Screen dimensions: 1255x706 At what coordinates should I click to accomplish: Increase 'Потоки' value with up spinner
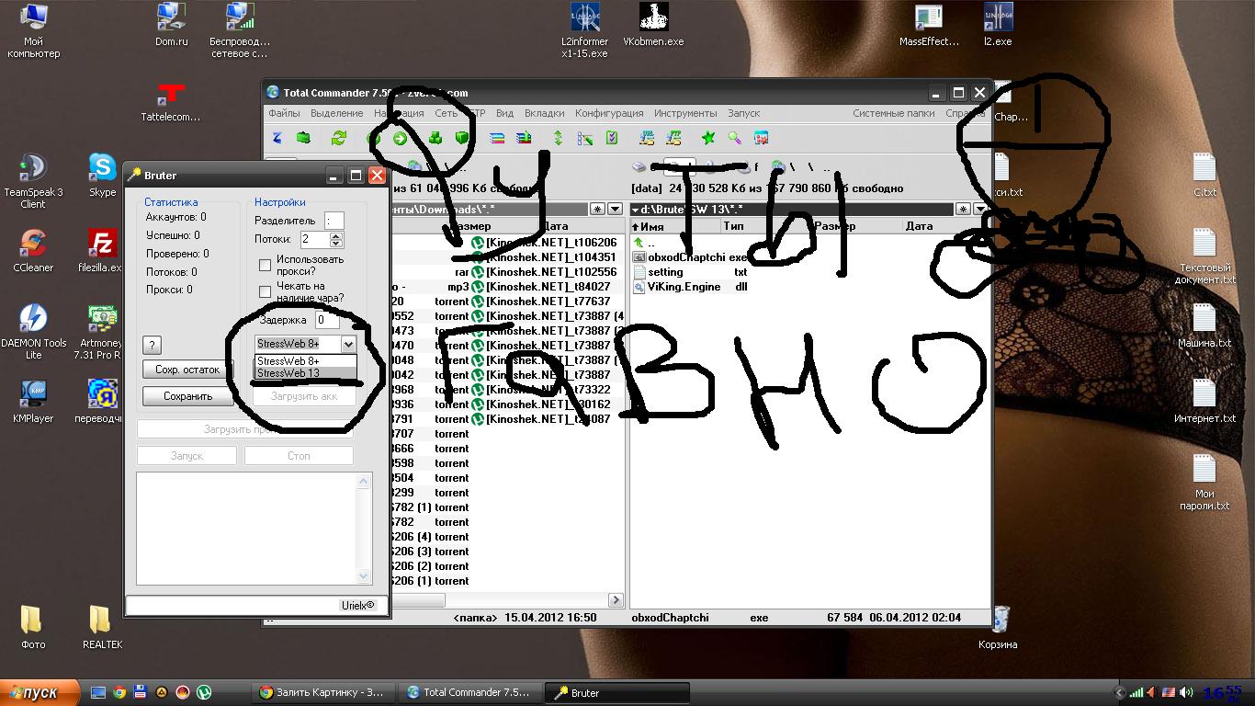click(336, 235)
